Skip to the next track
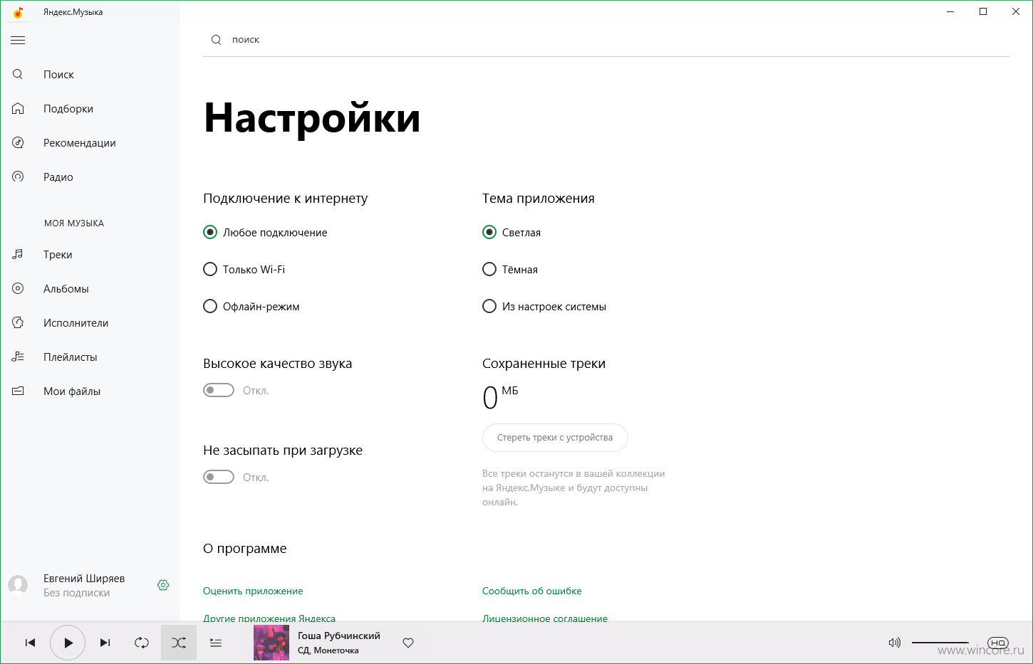Image resolution: width=1033 pixels, height=664 pixels. tap(105, 643)
